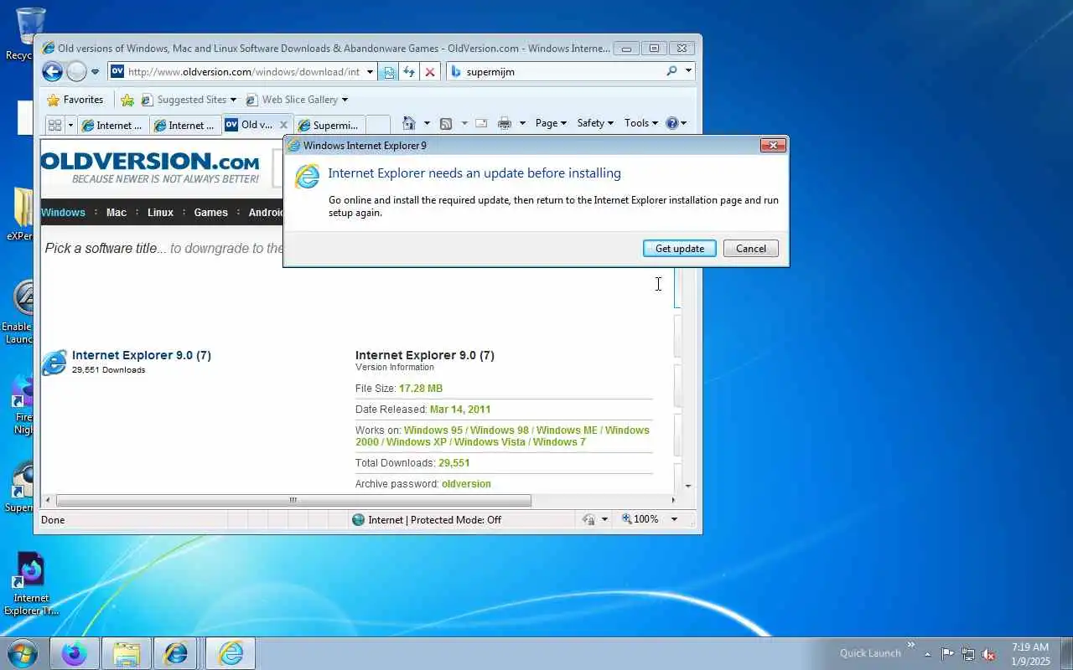The width and height of the screenshot is (1073, 670).
Task: Click Internet Protected Mode status text
Action: 433,520
